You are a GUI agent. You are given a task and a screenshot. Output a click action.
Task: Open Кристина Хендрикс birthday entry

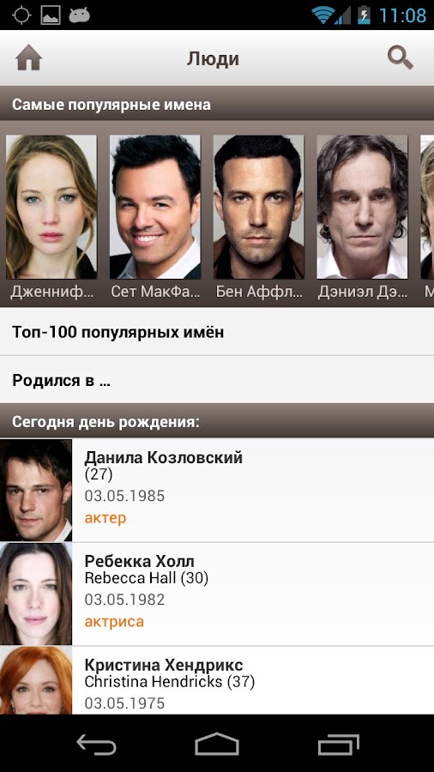click(x=217, y=680)
